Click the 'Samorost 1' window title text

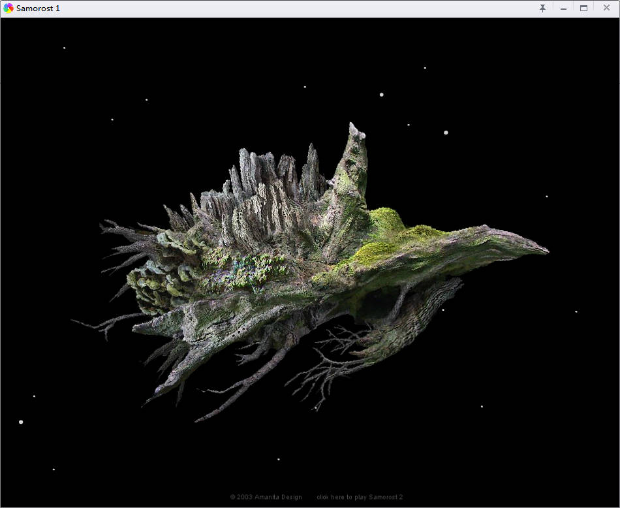(38, 8)
